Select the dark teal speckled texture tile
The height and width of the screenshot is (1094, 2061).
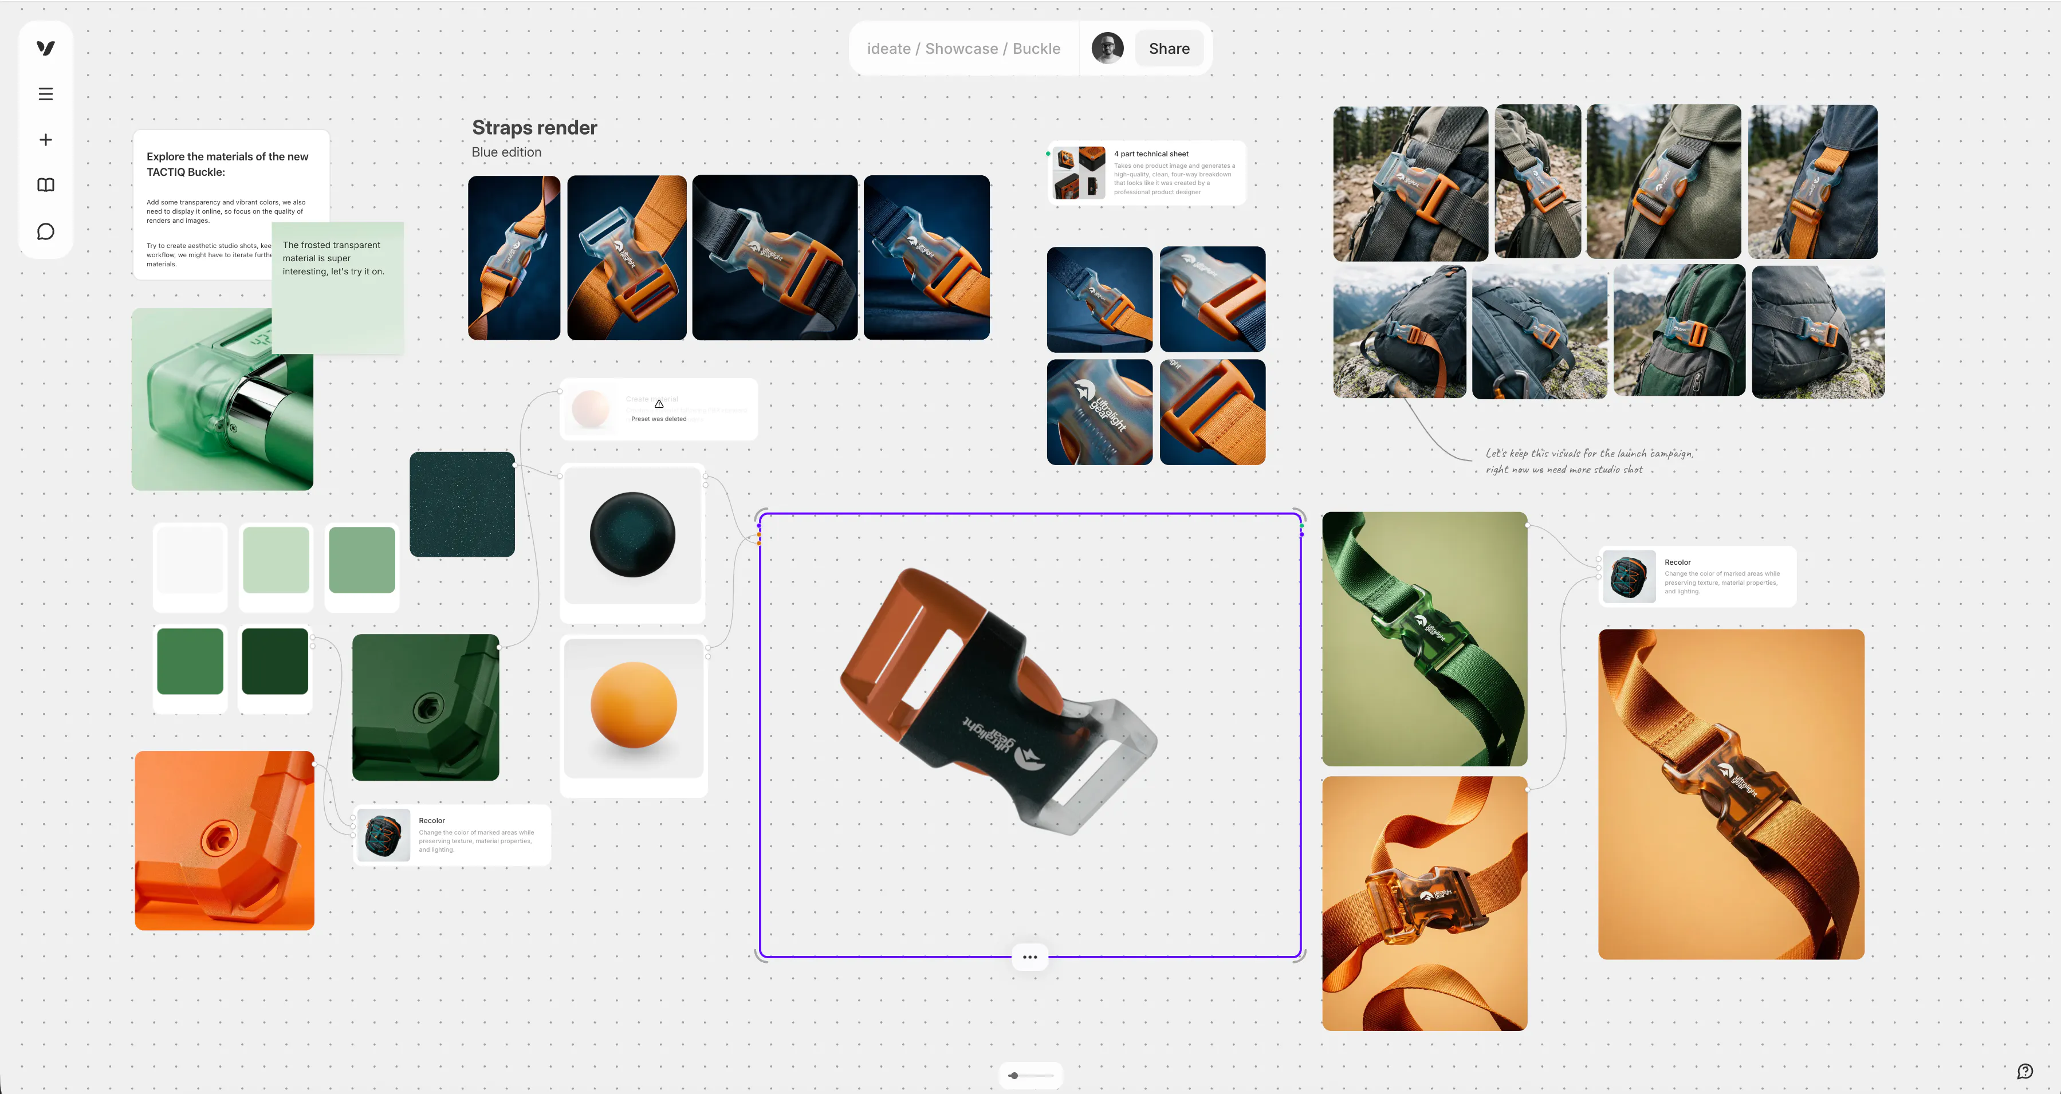pos(462,504)
